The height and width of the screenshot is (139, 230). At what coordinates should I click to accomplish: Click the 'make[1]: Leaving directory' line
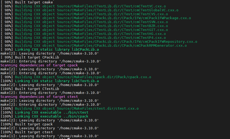50,136
